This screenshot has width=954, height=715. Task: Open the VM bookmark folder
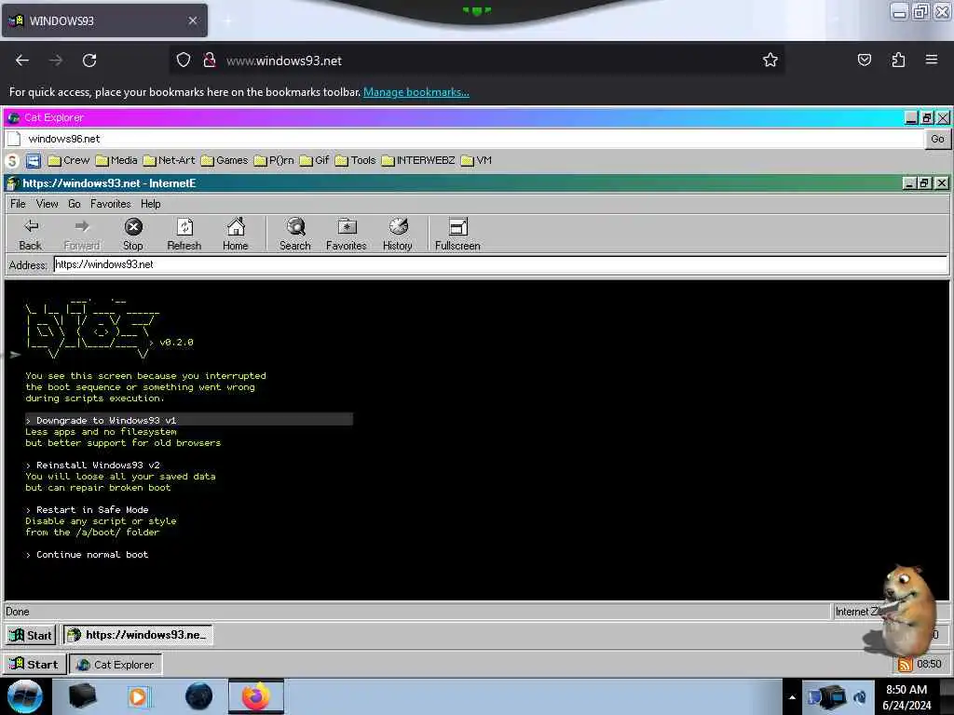476,160
